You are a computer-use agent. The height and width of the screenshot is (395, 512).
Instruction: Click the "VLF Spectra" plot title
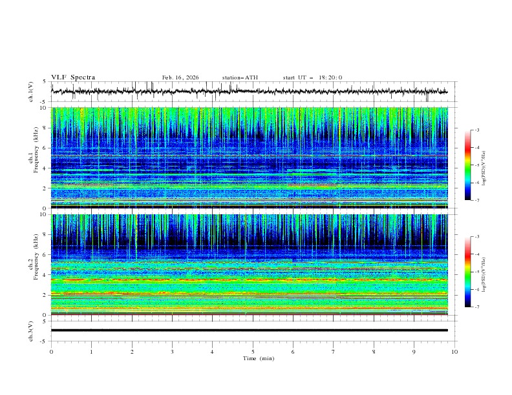pyautogui.click(x=73, y=77)
